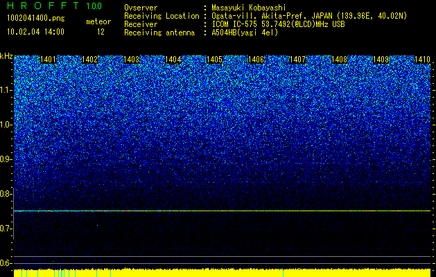Click the 1.1 kHz axis label
The image size is (436, 277).
coord(6,90)
